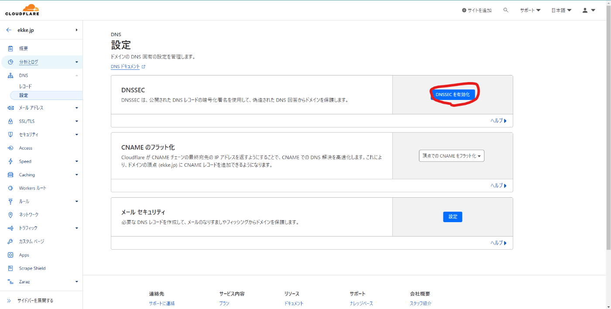
Task: Open the サポートに連絡 footer link
Action: pyautogui.click(x=161, y=303)
